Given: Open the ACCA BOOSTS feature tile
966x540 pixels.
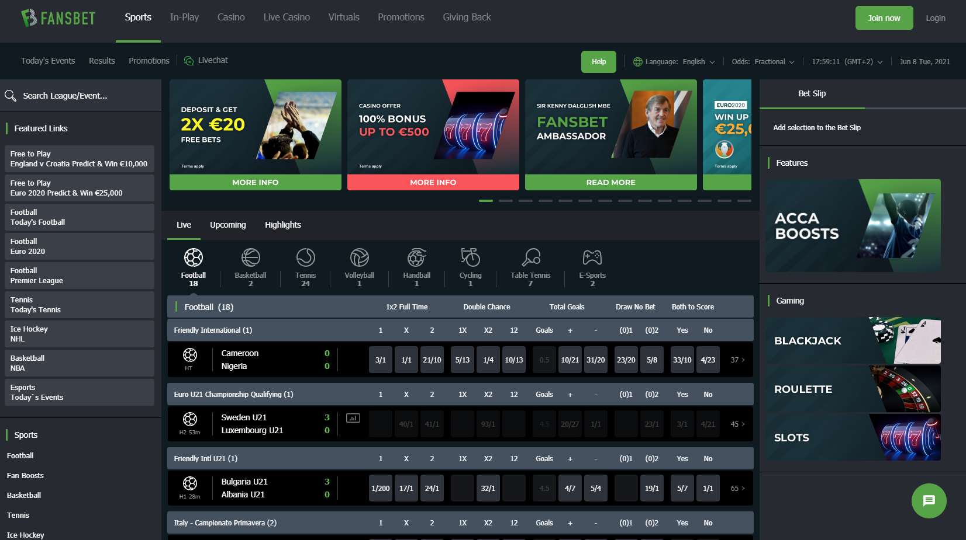Looking at the screenshot, I should 853,225.
